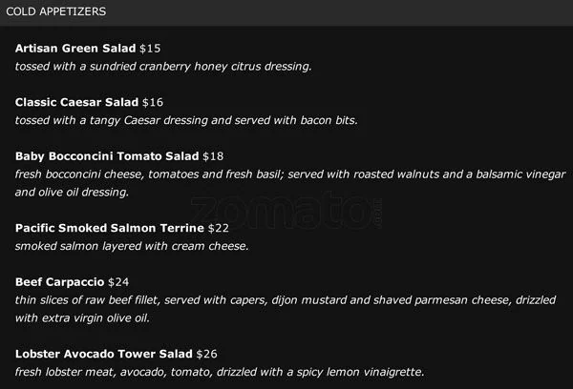Click the fresh bocconcini cheese description line
Screen dimensions: 573x389
[286, 174]
